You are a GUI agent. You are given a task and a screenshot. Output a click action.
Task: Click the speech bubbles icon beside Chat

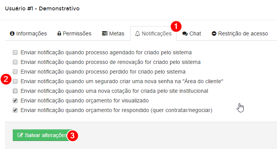(185, 34)
